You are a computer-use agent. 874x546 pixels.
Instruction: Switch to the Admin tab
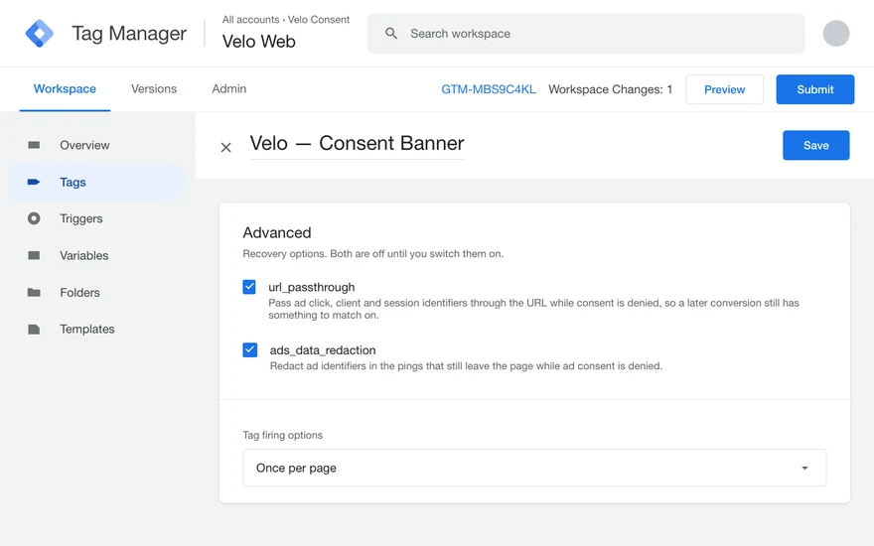click(229, 89)
